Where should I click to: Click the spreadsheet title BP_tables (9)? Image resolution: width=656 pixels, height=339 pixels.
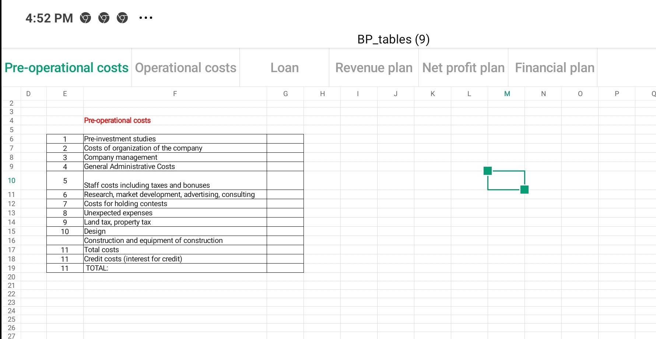[393, 39]
